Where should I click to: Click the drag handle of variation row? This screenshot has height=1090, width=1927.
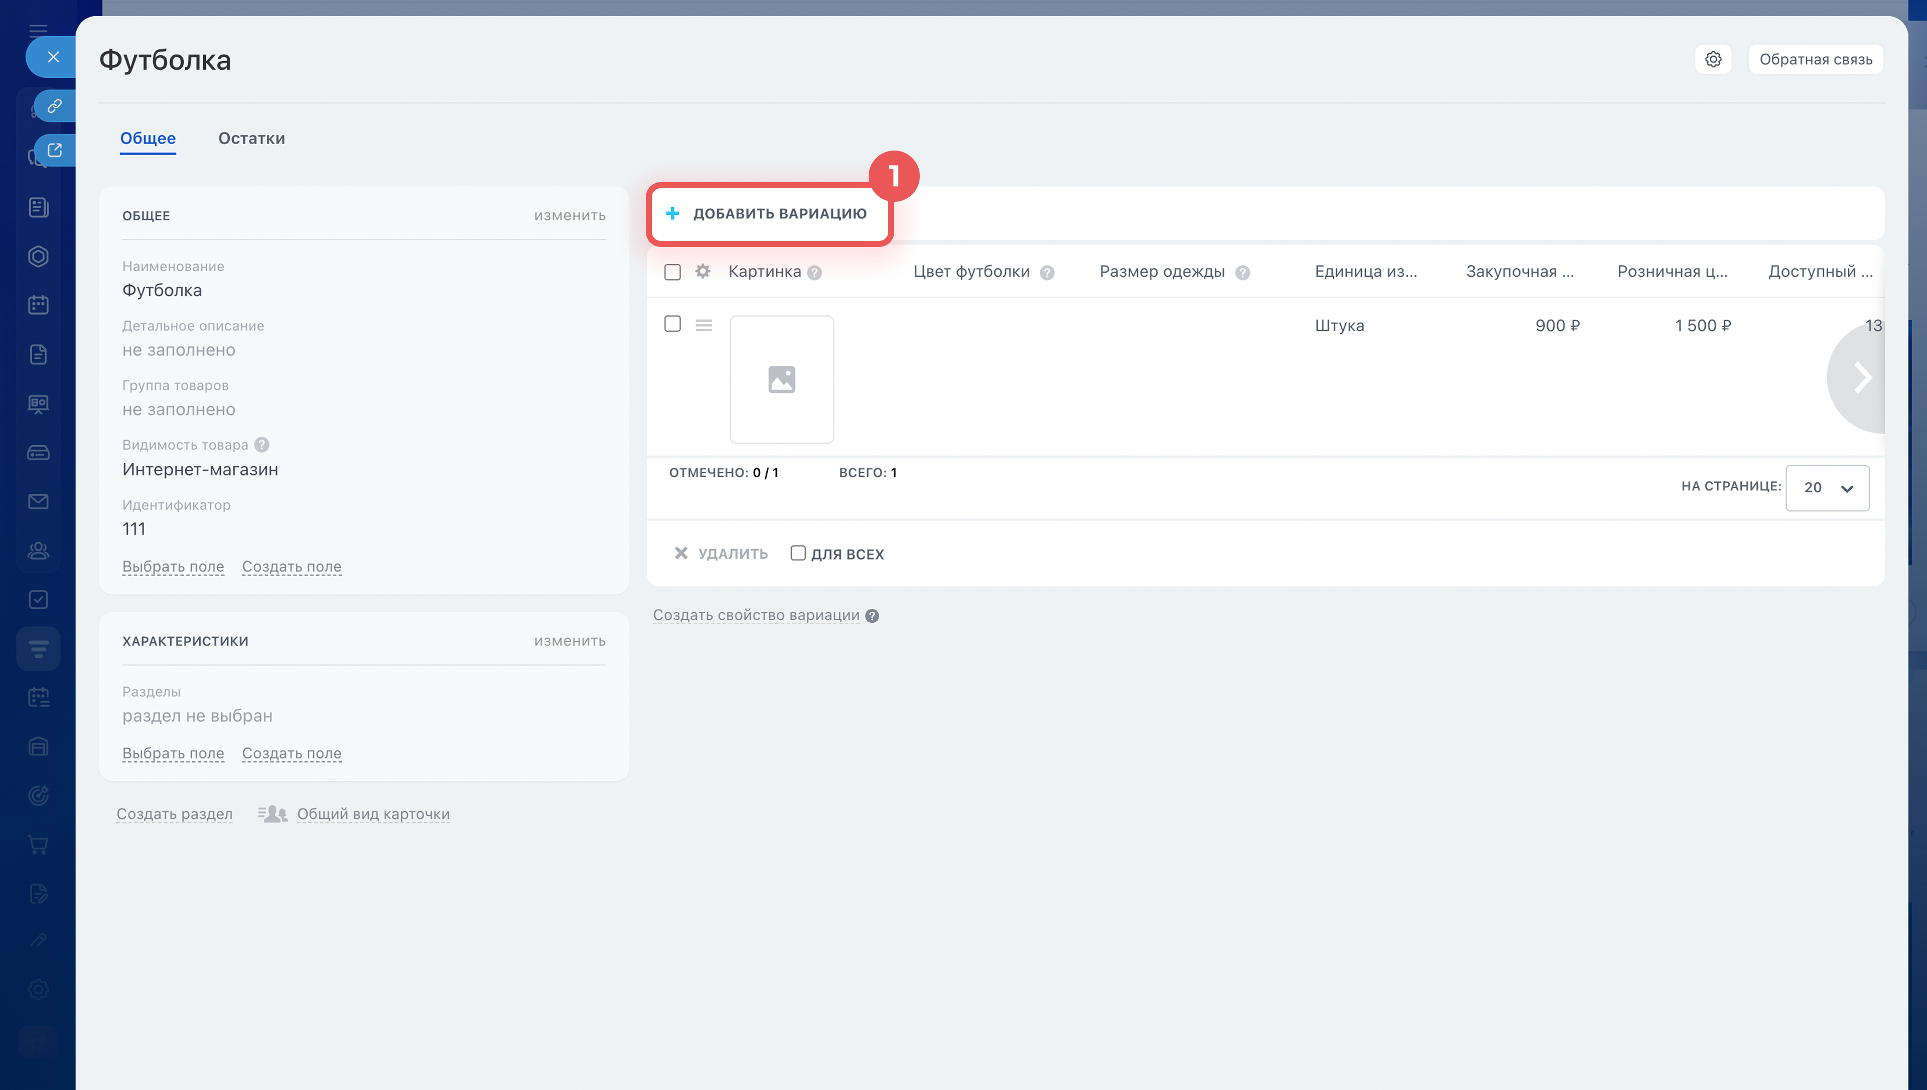coord(704,325)
